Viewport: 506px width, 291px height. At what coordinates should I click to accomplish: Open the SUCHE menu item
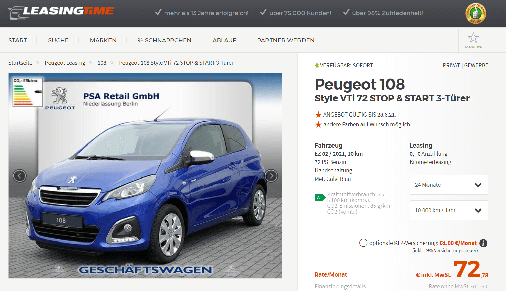(58, 40)
